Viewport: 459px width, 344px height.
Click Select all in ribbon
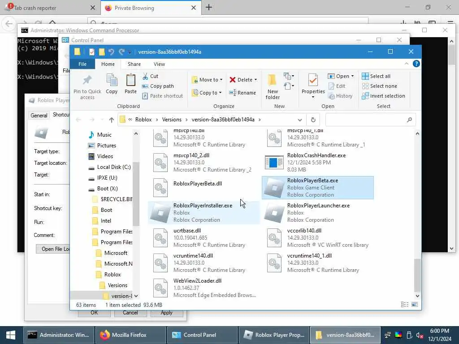click(376, 76)
